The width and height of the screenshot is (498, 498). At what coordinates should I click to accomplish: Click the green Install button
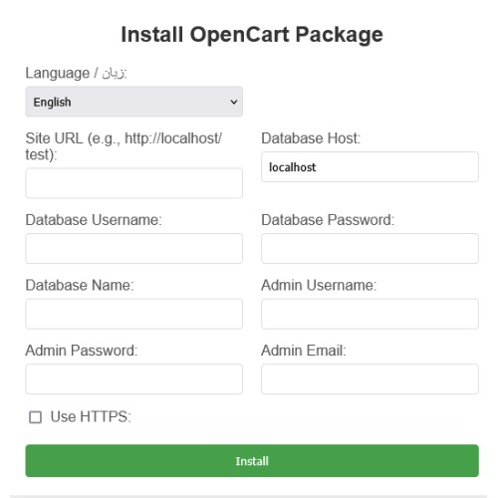coord(252,461)
